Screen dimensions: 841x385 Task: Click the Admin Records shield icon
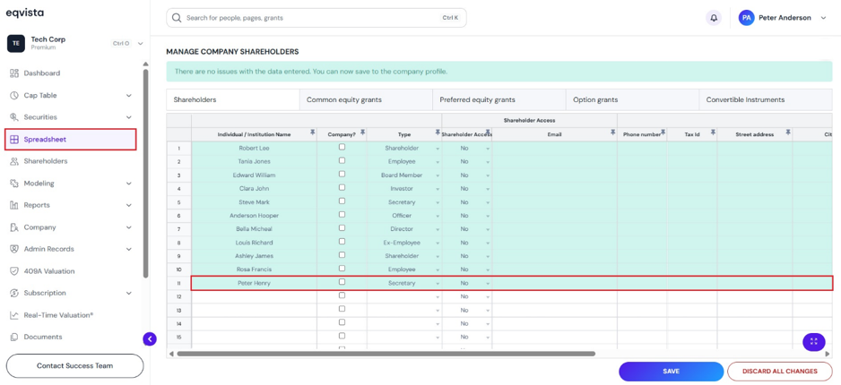(14, 249)
